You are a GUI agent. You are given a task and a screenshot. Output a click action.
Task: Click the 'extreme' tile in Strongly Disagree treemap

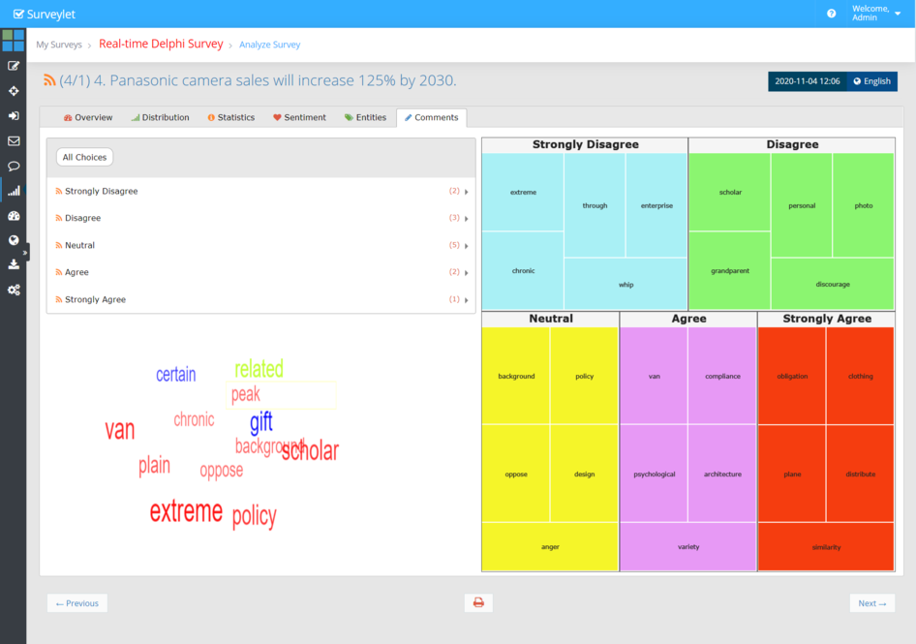[523, 192]
